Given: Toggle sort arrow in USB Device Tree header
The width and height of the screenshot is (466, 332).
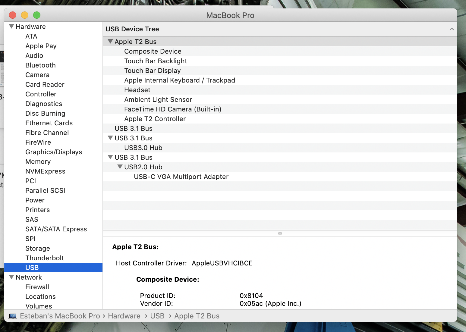Looking at the screenshot, I should click(x=452, y=29).
